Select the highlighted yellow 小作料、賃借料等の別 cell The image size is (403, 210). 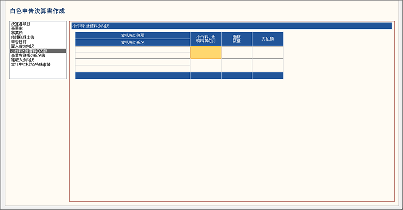click(206, 52)
